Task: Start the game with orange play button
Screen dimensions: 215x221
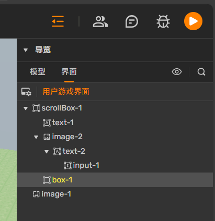Action: (193, 21)
